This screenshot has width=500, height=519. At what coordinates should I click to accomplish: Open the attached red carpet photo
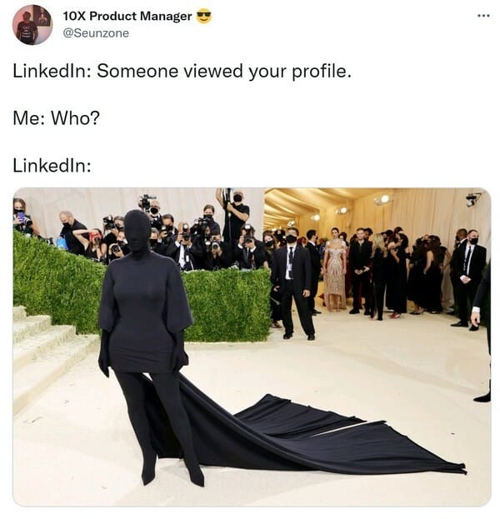pos(252,347)
